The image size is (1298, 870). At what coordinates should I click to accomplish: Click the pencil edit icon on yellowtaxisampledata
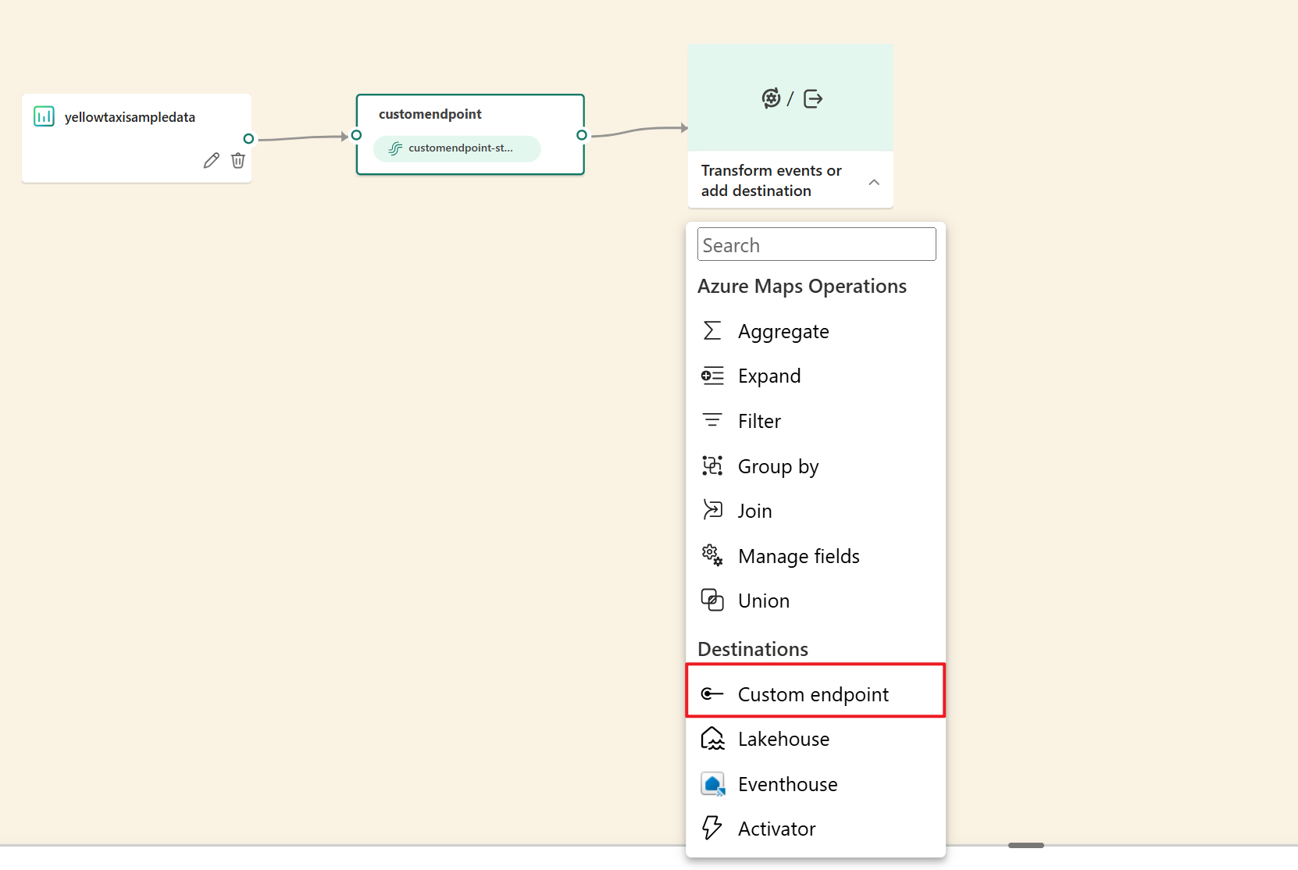pyautogui.click(x=211, y=161)
